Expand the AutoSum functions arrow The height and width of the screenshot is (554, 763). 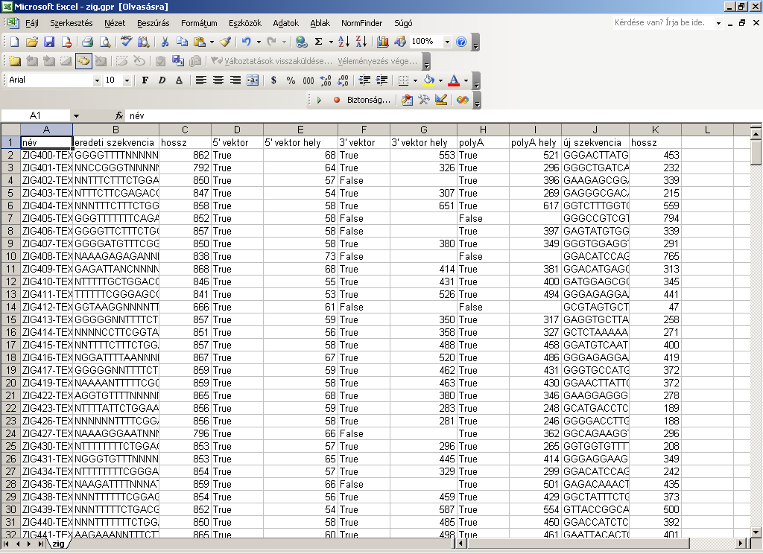pos(332,42)
